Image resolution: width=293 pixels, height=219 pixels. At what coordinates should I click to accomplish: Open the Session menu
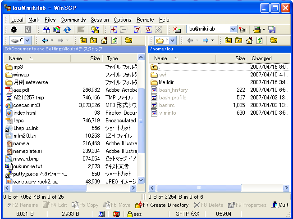click(x=100, y=20)
